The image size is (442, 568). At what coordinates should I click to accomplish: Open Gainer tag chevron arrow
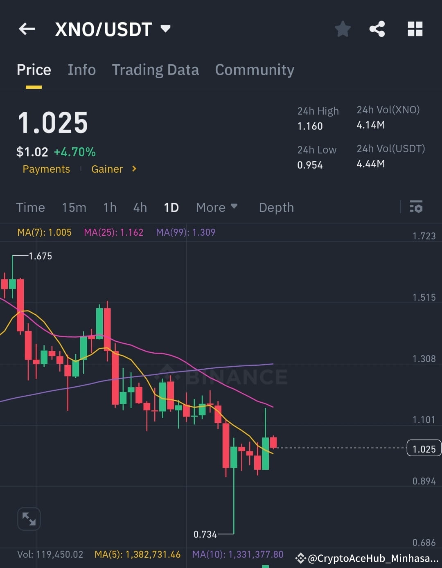tap(134, 169)
